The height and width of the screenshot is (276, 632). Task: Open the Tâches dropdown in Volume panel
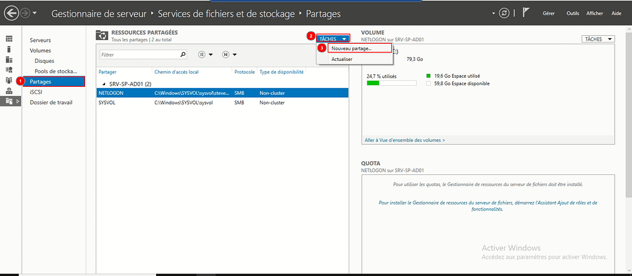(x=598, y=39)
